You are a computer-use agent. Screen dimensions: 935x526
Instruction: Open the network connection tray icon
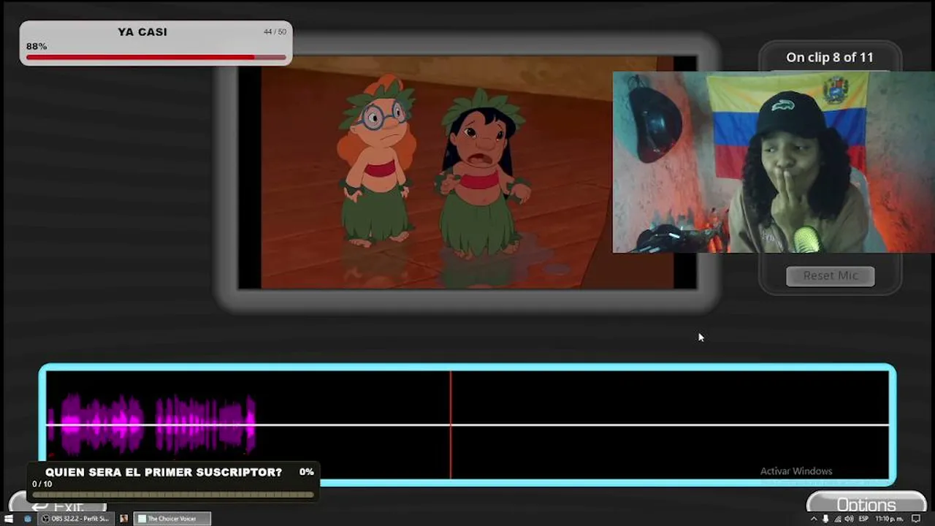click(x=837, y=519)
